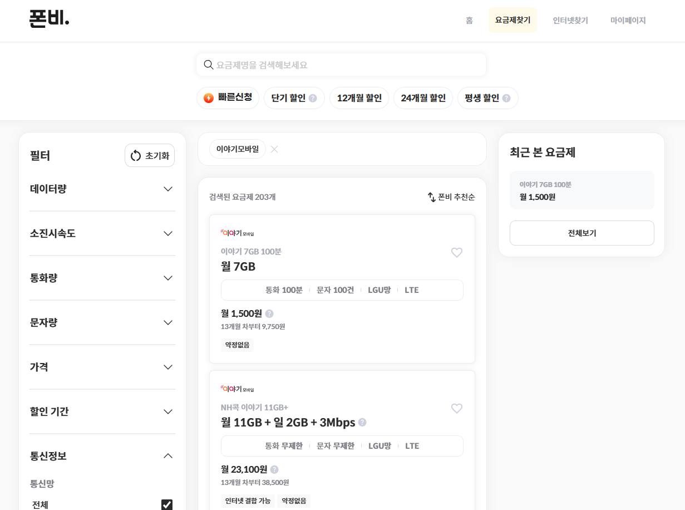
Task: Click the 최근 본 요금제 heading
Action: coord(543,153)
